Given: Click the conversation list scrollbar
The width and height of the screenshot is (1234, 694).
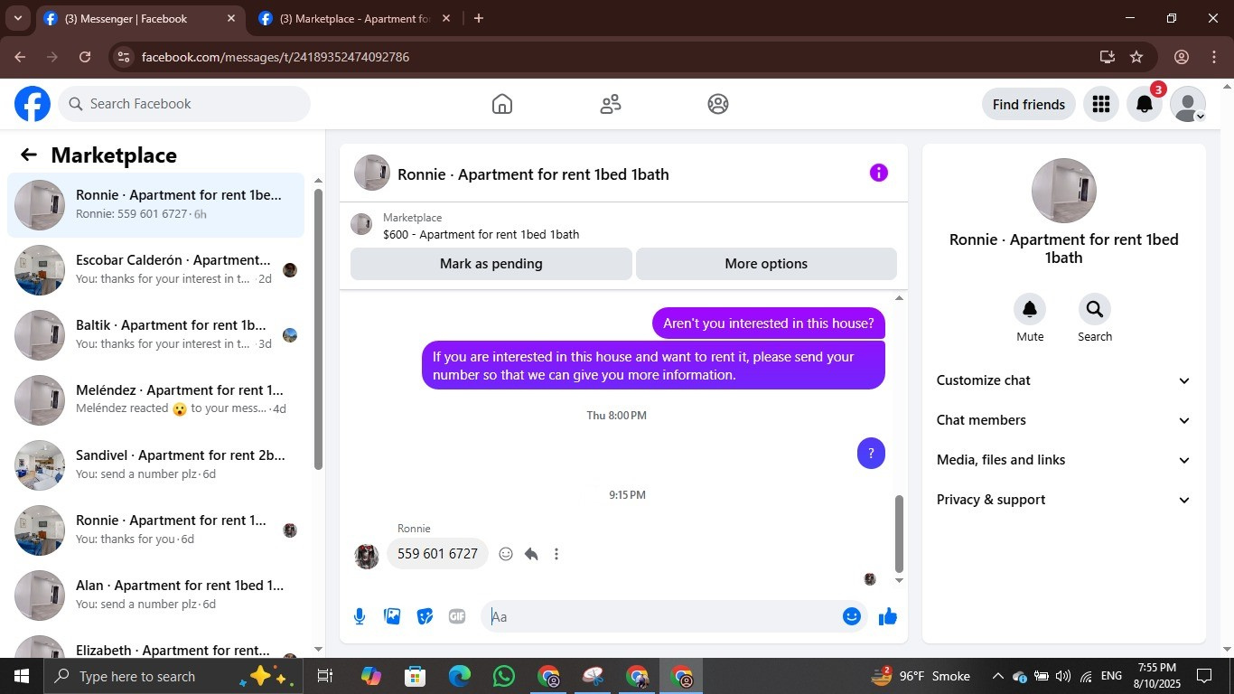Looking at the screenshot, I should 318,329.
